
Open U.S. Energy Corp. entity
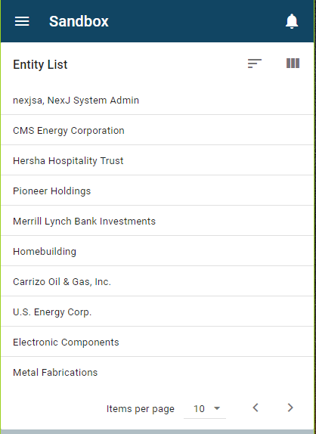pyautogui.click(x=157, y=312)
